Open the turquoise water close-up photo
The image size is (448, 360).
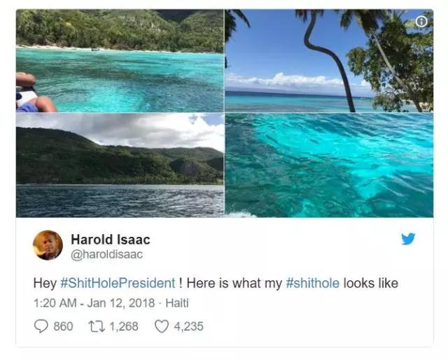(329, 166)
